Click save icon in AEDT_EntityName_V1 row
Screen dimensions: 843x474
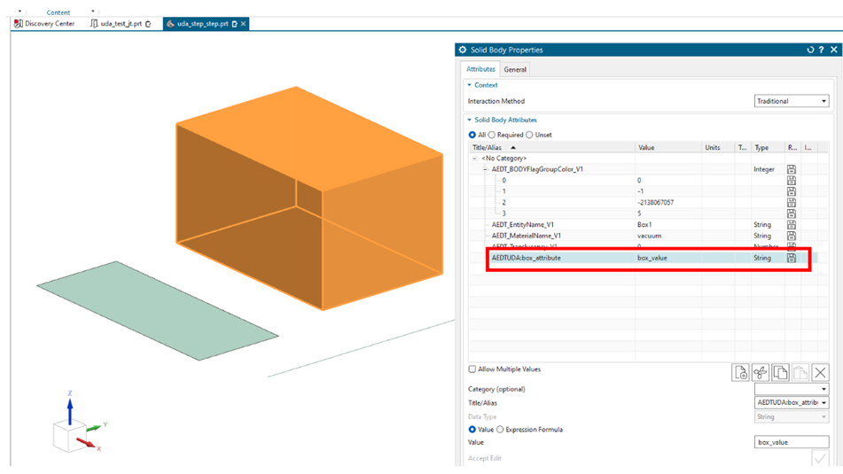tap(792, 225)
